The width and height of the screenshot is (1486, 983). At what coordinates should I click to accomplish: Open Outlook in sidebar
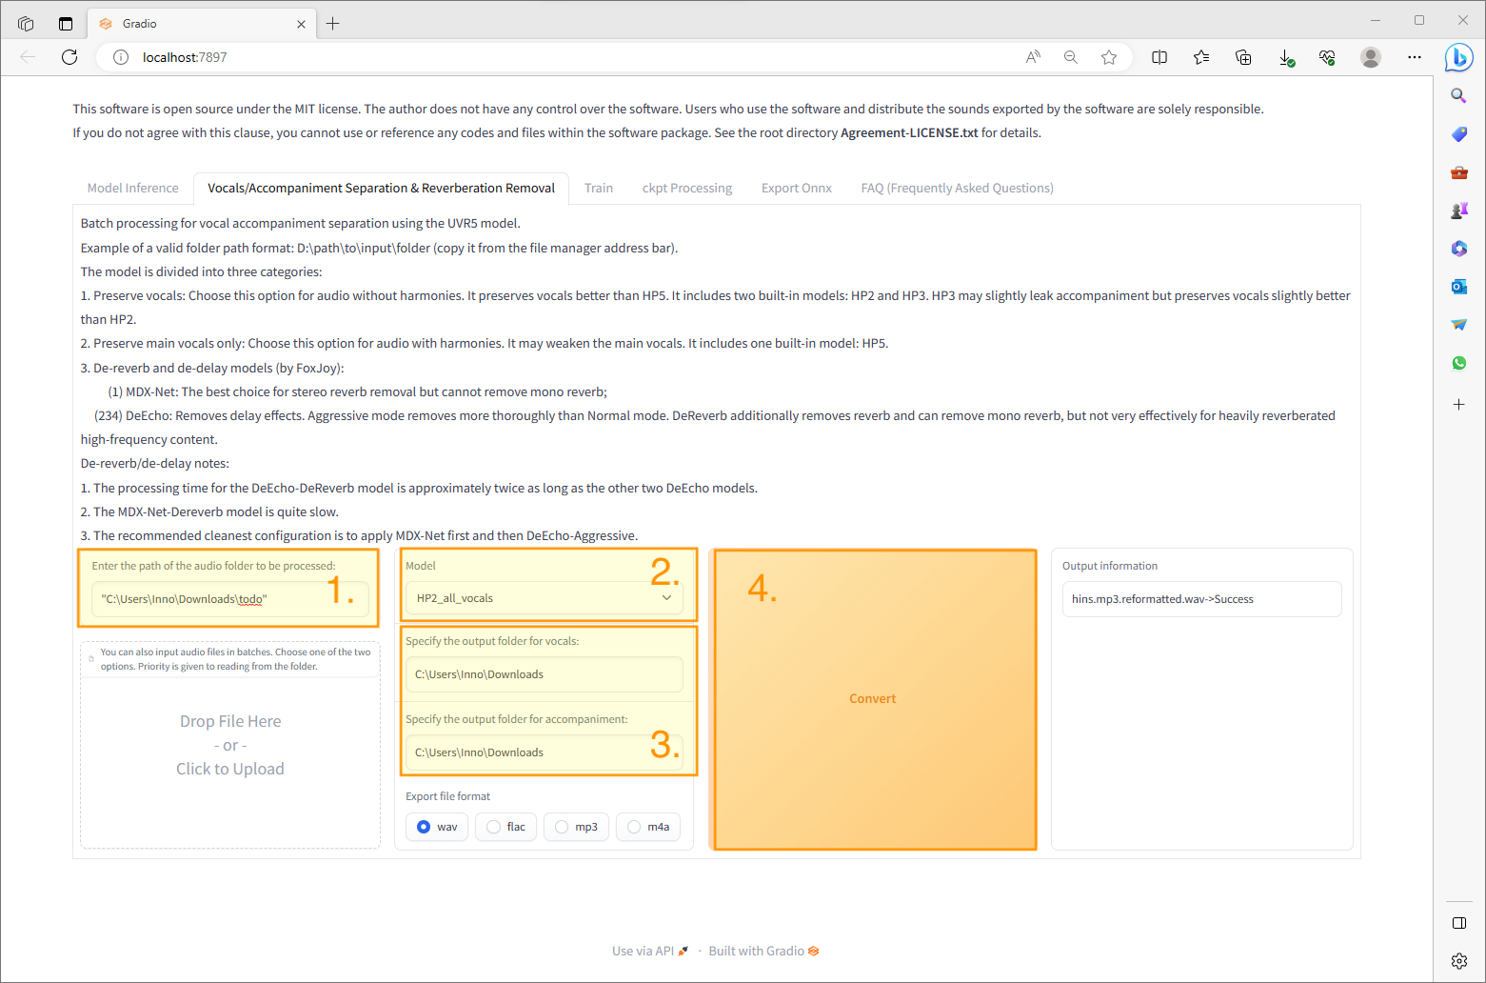point(1458,287)
